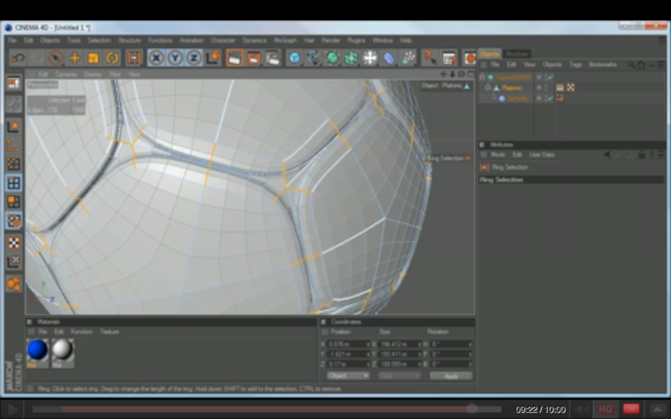671x419 pixels.
Task: Open the deformer objects icon
Action: 389,58
